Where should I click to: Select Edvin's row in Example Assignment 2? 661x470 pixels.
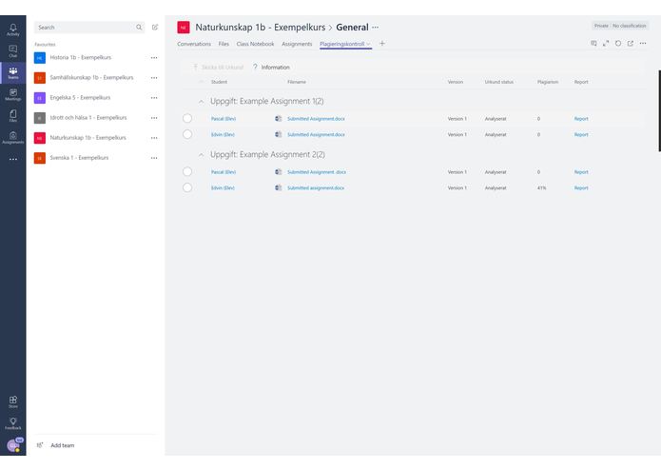tap(187, 187)
